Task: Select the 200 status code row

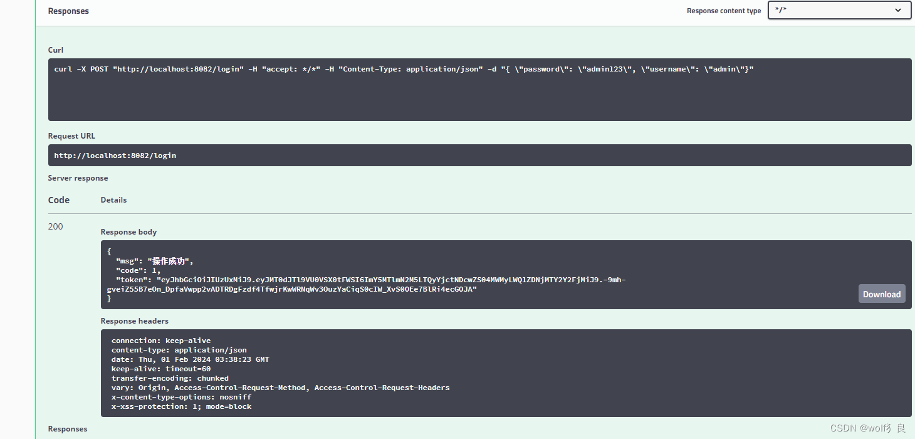Action: 55,226
